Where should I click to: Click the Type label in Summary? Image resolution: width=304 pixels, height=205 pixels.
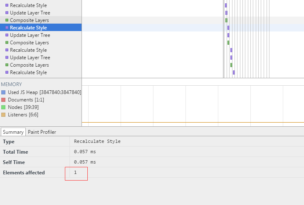click(9, 142)
